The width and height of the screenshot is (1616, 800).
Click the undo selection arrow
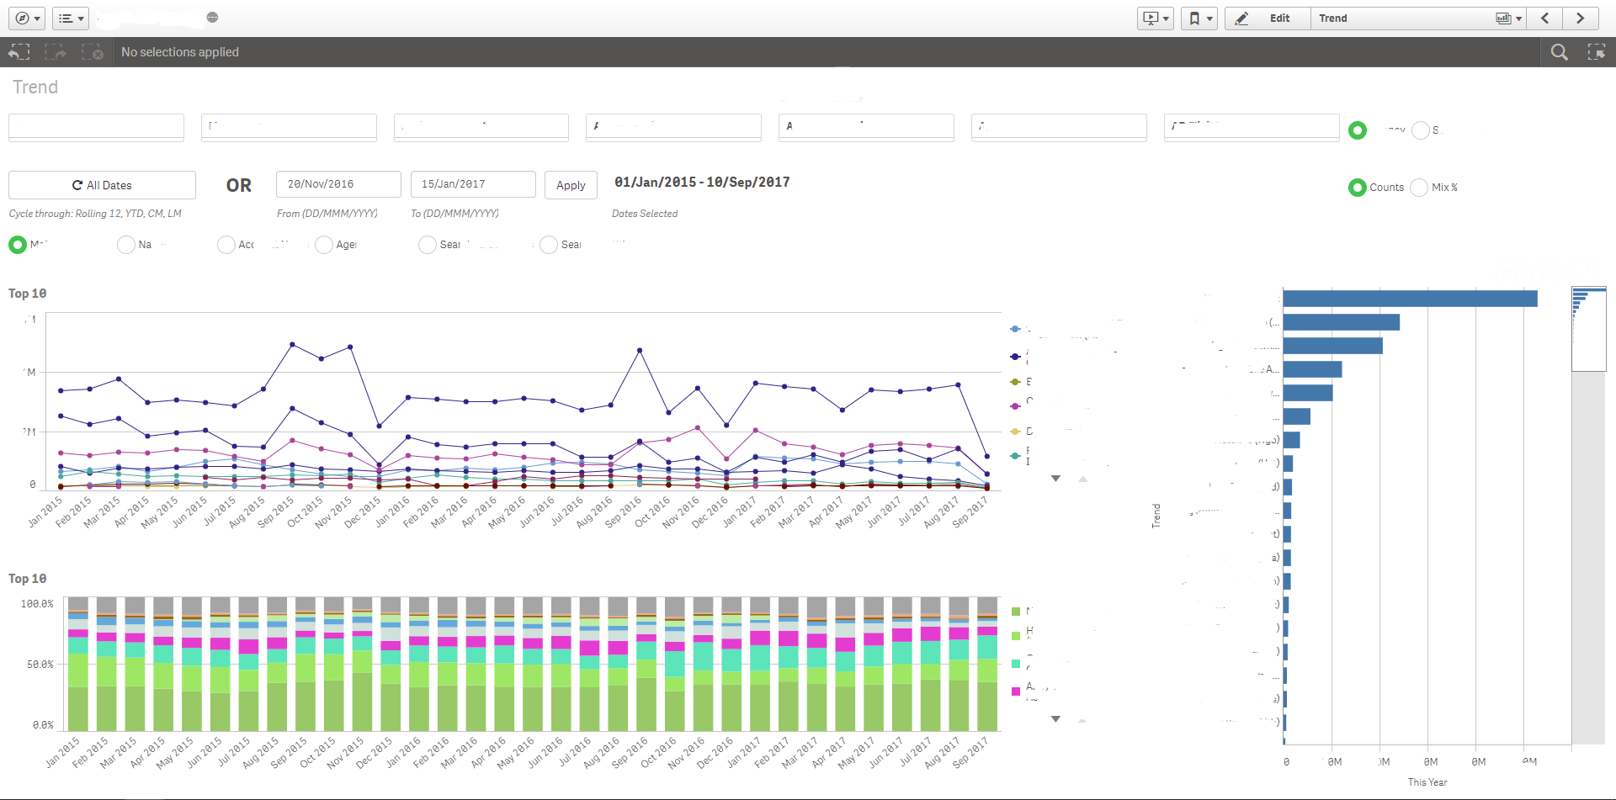tap(19, 52)
